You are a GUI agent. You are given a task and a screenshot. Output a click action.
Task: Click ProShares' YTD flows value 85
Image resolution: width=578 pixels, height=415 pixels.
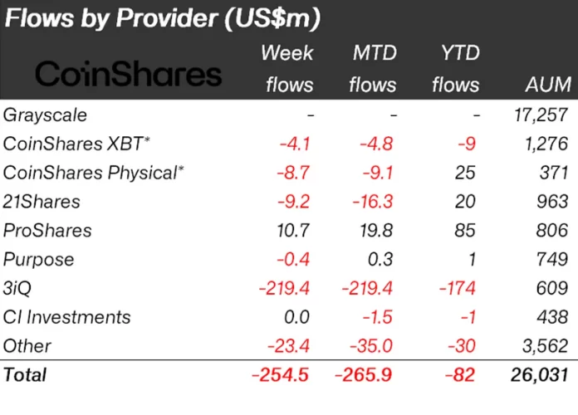[467, 230]
